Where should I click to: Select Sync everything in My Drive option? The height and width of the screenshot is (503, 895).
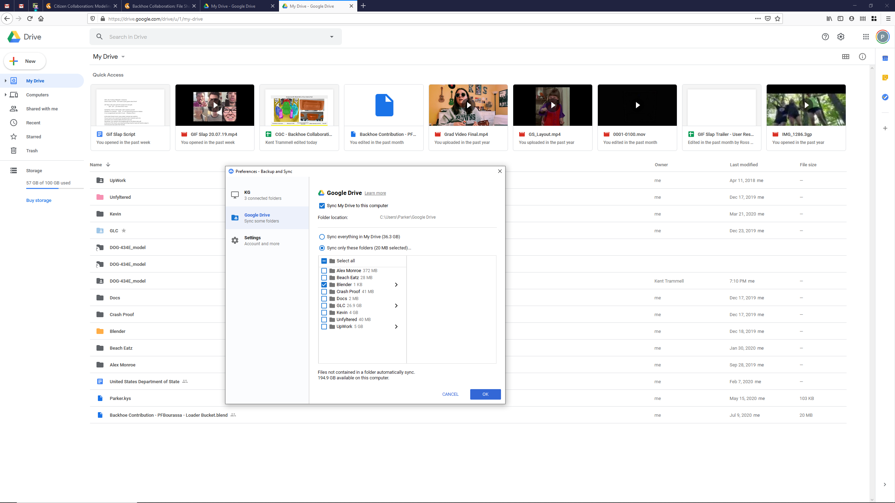[x=322, y=237]
